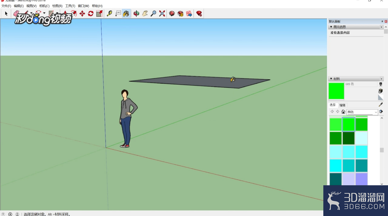Screen dimensions: 388x216
Task: Open the 帮助(H) menu
Action: 97,6
